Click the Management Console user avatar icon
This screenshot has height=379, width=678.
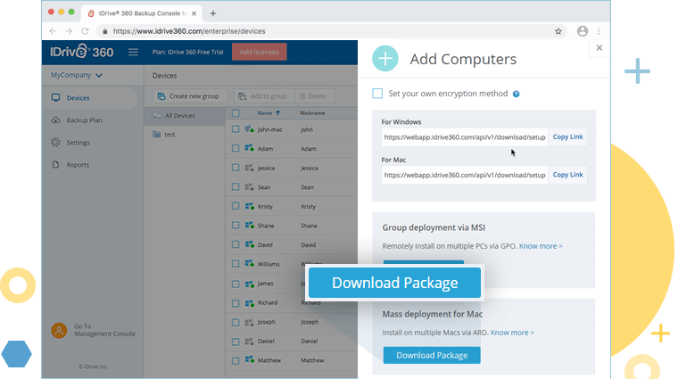point(59,331)
